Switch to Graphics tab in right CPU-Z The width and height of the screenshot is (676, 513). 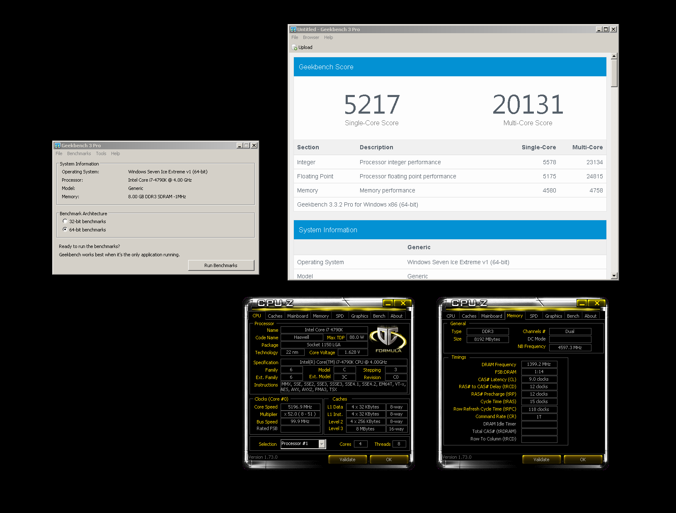553,316
